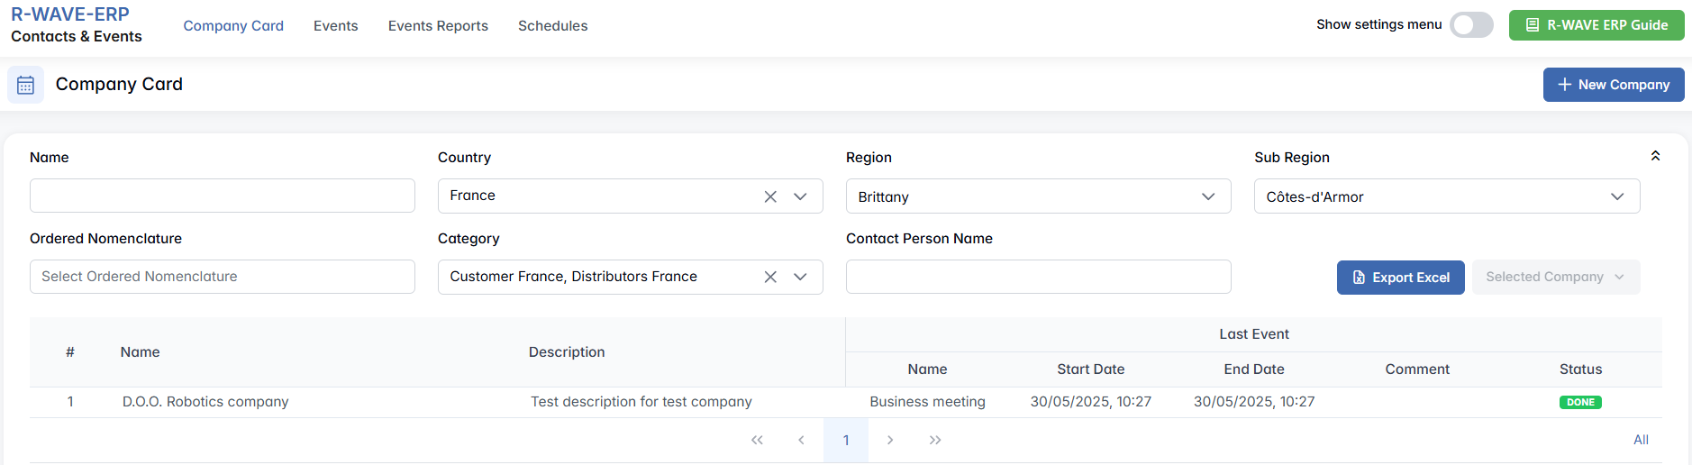This screenshot has width=1692, height=465.
Task: Clear the selected Category values
Action: pyautogui.click(x=770, y=277)
